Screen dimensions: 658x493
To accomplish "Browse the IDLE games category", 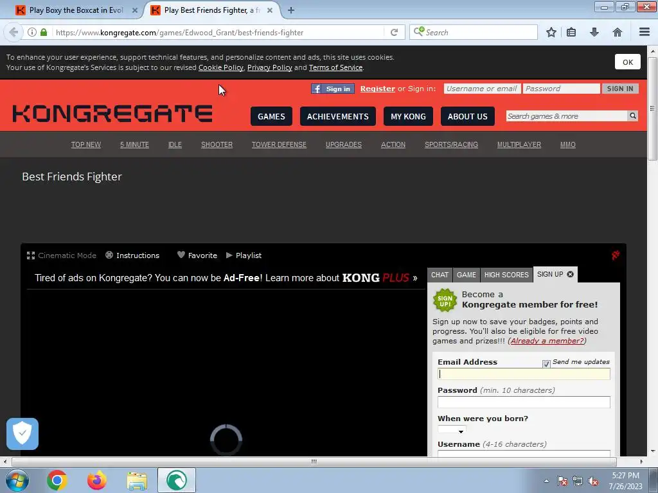I will [175, 144].
